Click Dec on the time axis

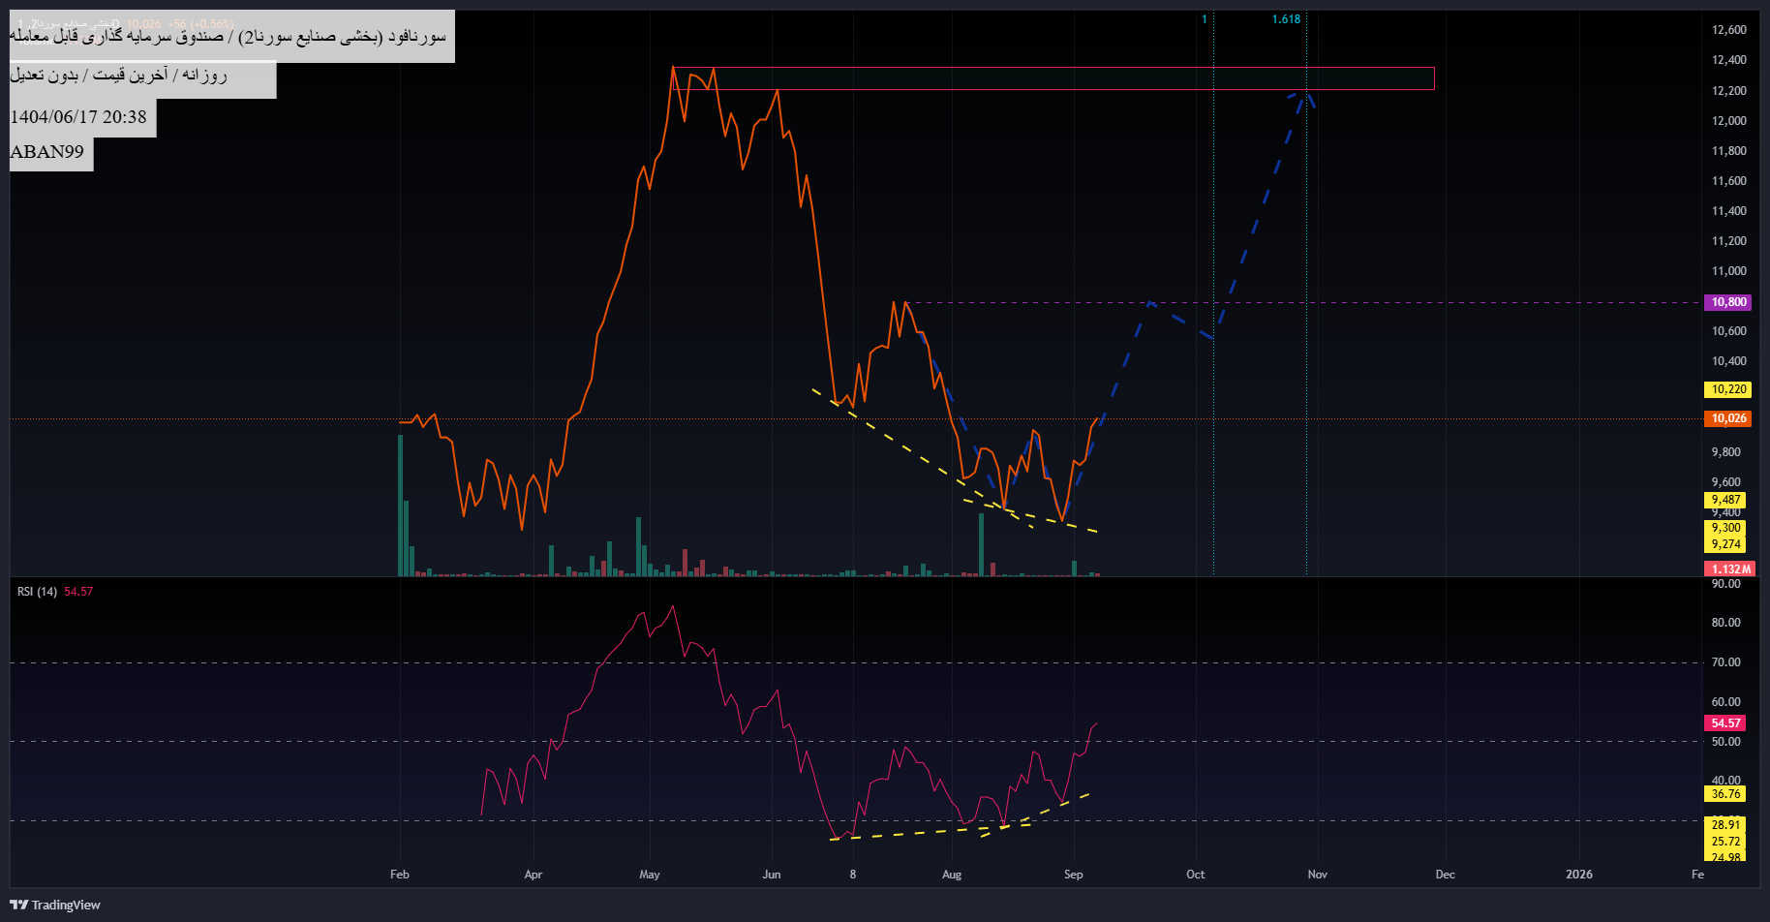(1445, 875)
